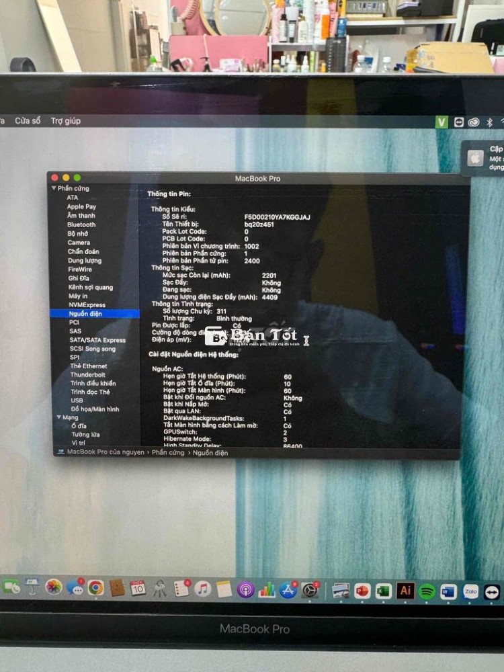Image resolution: width=504 pixels, height=672 pixels.
Task: Select Âm thanh in sidebar
Action: tap(81, 216)
